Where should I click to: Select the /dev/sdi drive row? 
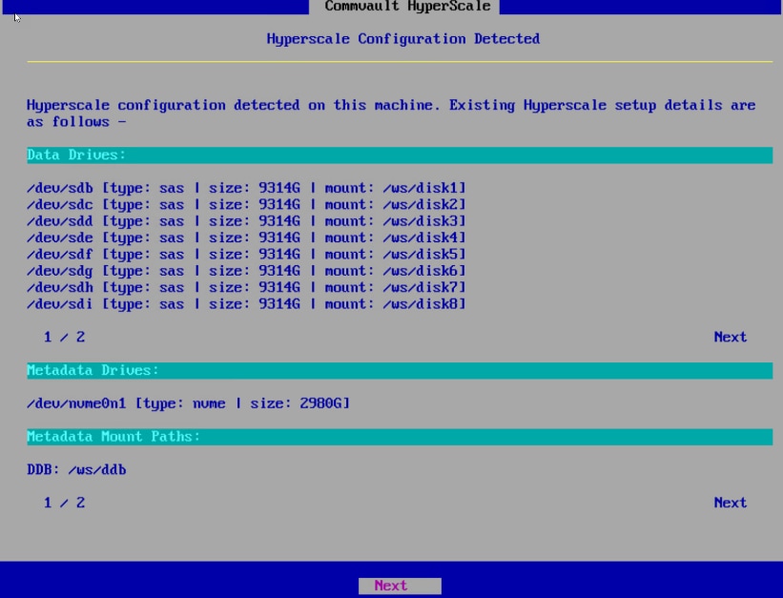(x=246, y=303)
